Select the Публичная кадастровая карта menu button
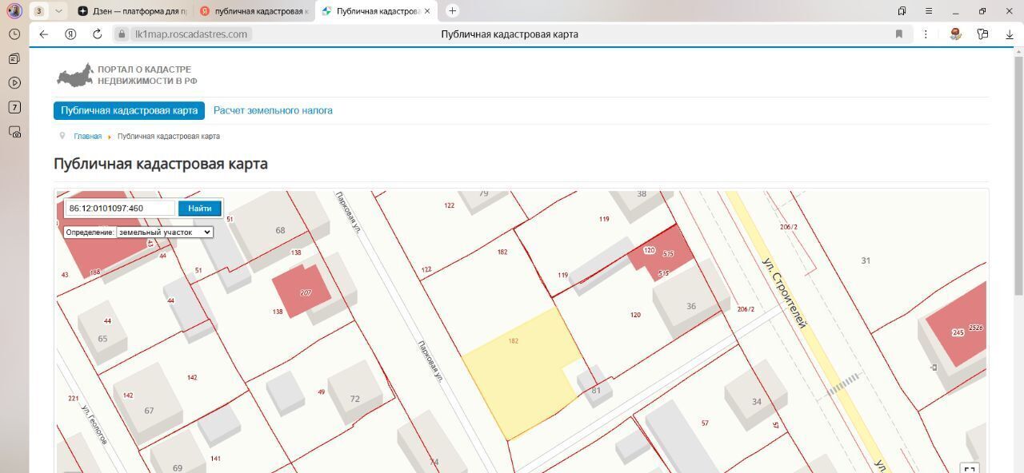 coord(129,110)
